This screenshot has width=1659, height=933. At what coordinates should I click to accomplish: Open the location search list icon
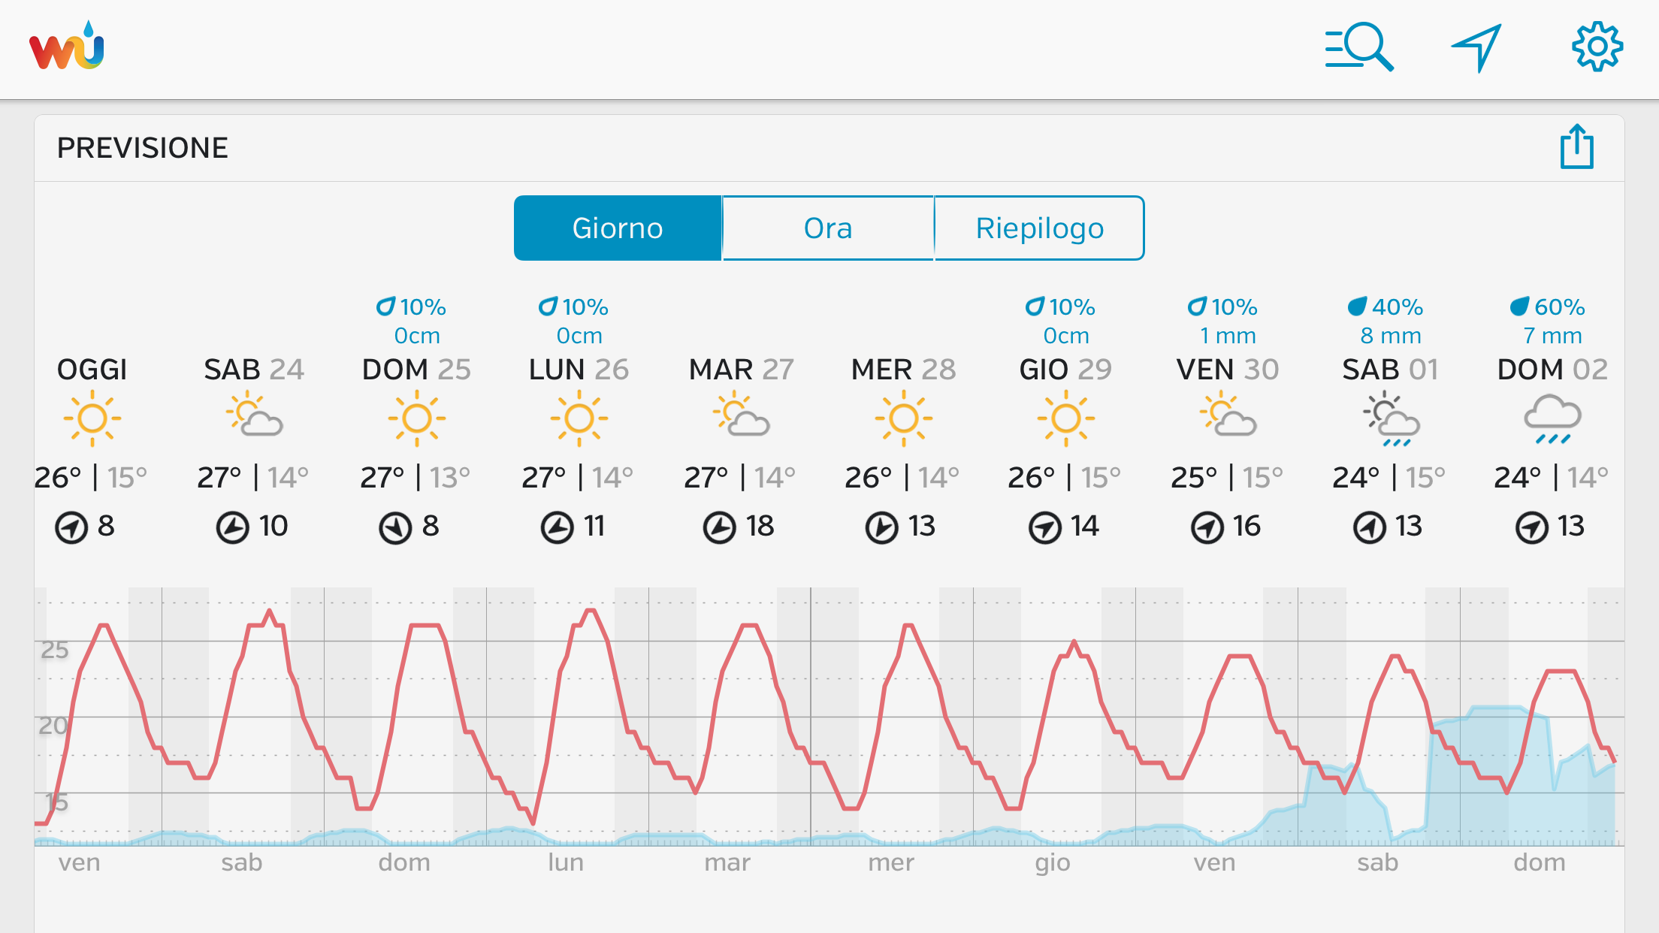(x=1358, y=47)
